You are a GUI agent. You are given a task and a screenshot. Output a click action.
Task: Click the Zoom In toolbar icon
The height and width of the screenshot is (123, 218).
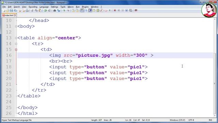(64, 11)
